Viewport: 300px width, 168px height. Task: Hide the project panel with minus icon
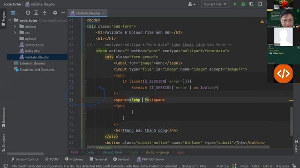[x=63, y=13]
